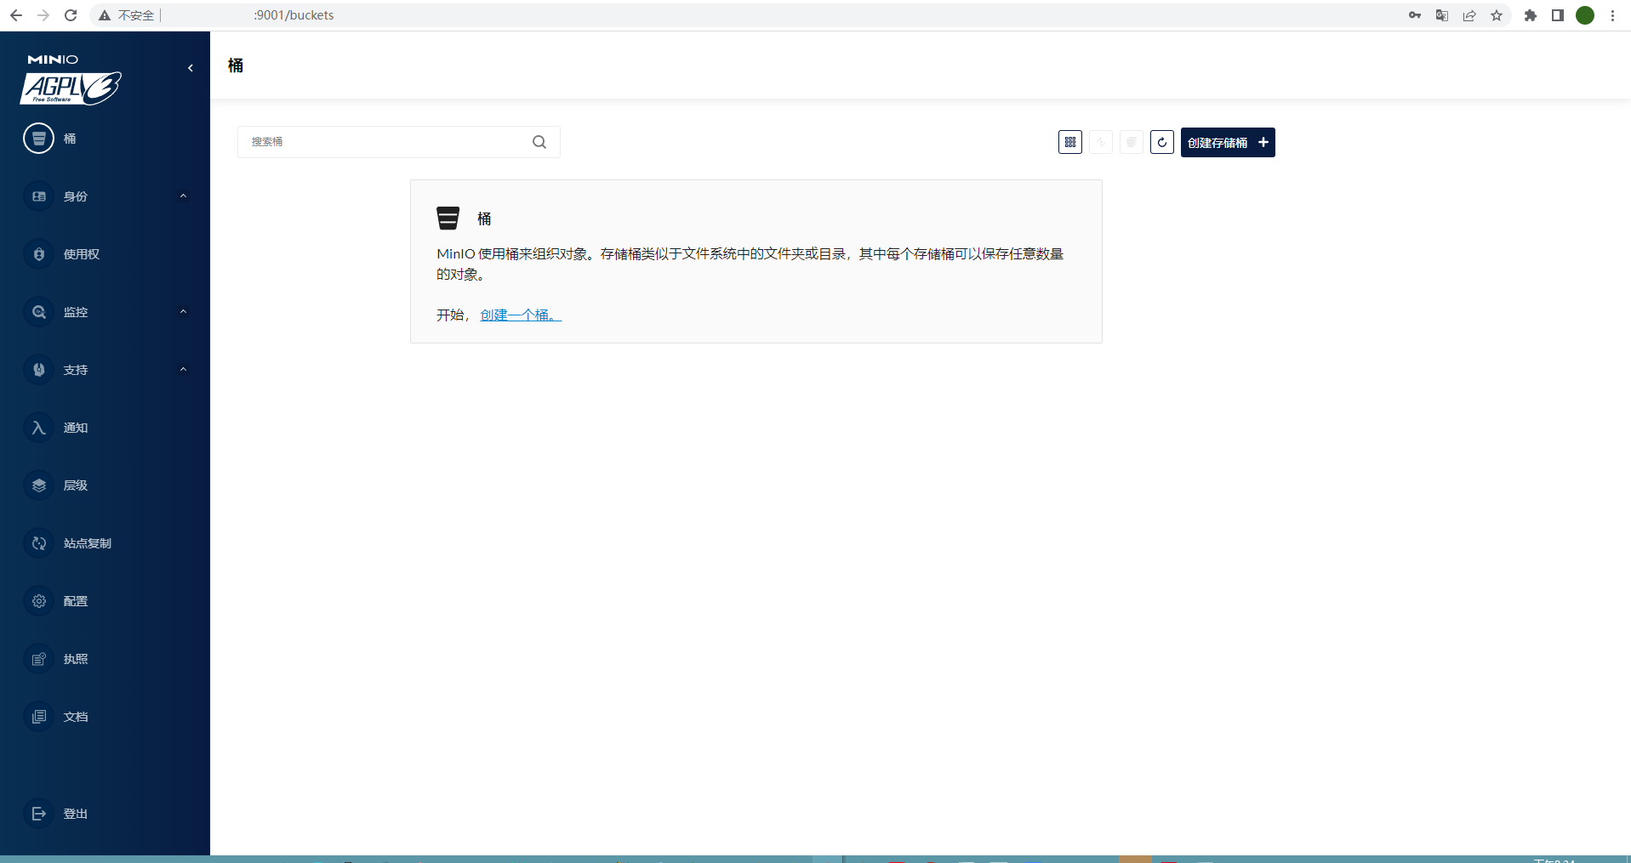1631x863 pixels.
Task: Click the 创建存储桶 button
Action: tap(1228, 142)
